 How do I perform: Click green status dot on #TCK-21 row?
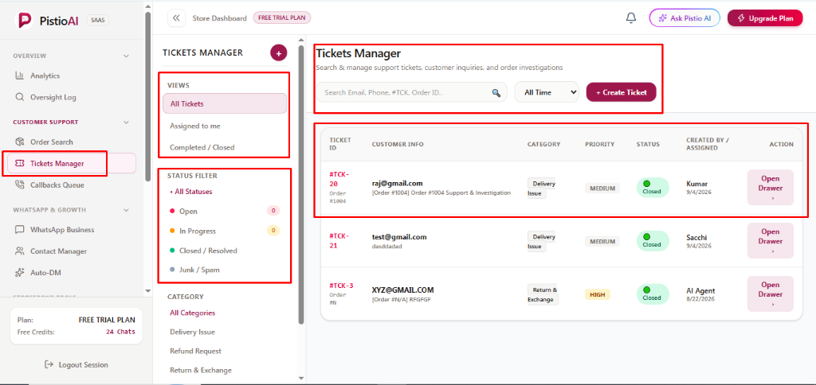(647, 236)
